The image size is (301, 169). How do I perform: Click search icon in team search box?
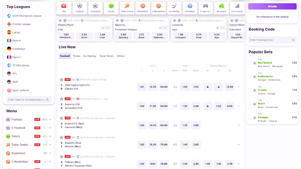47,100
